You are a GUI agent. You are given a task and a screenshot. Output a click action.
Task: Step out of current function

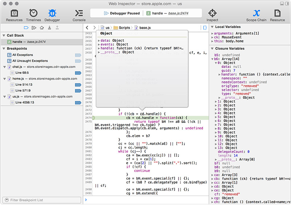[57, 28]
